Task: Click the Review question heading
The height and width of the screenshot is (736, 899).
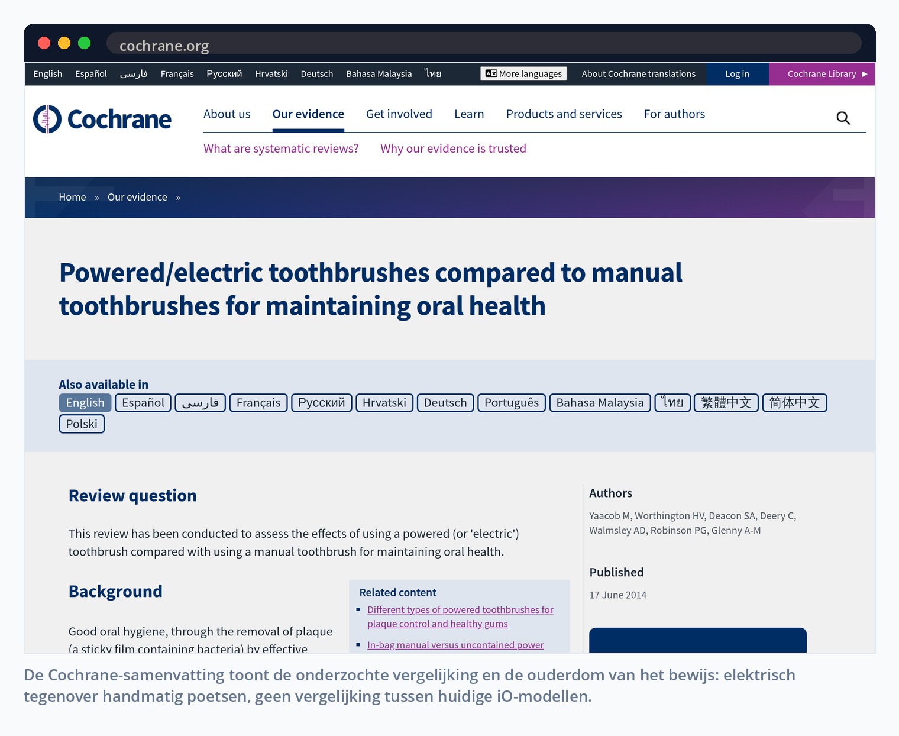Action: pyautogui.click(x=132, y=496)
